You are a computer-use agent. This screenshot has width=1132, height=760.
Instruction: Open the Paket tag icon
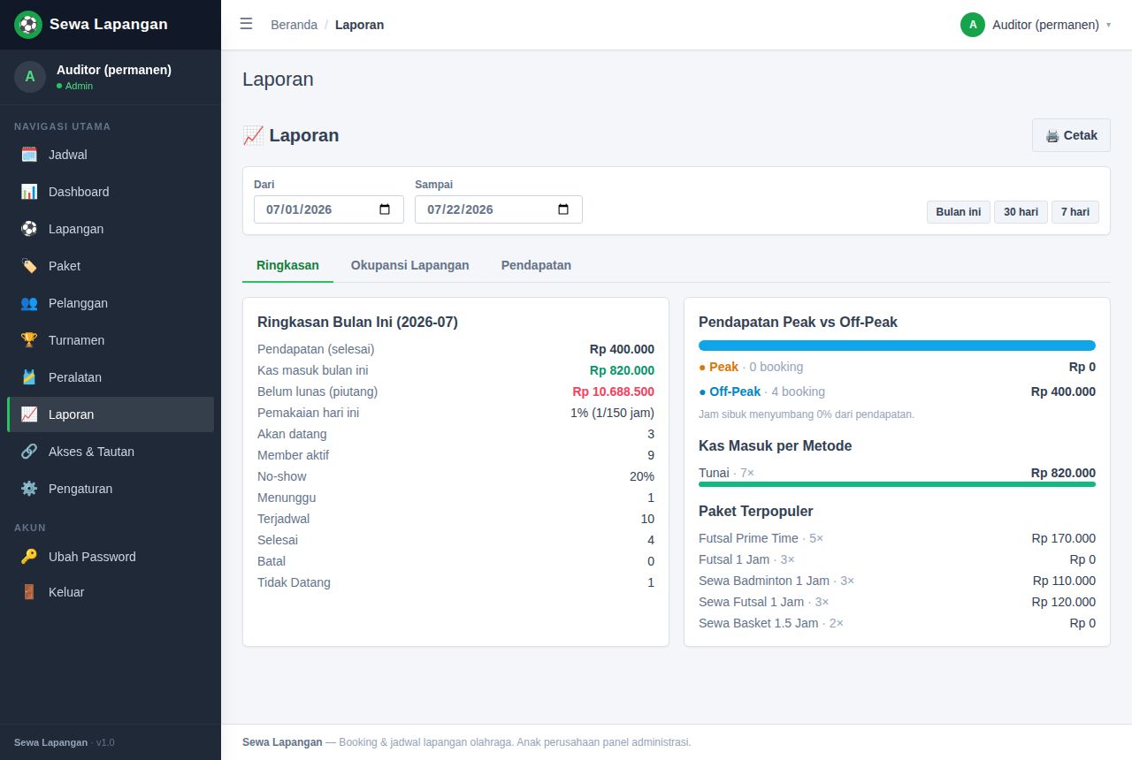[29, 266]
